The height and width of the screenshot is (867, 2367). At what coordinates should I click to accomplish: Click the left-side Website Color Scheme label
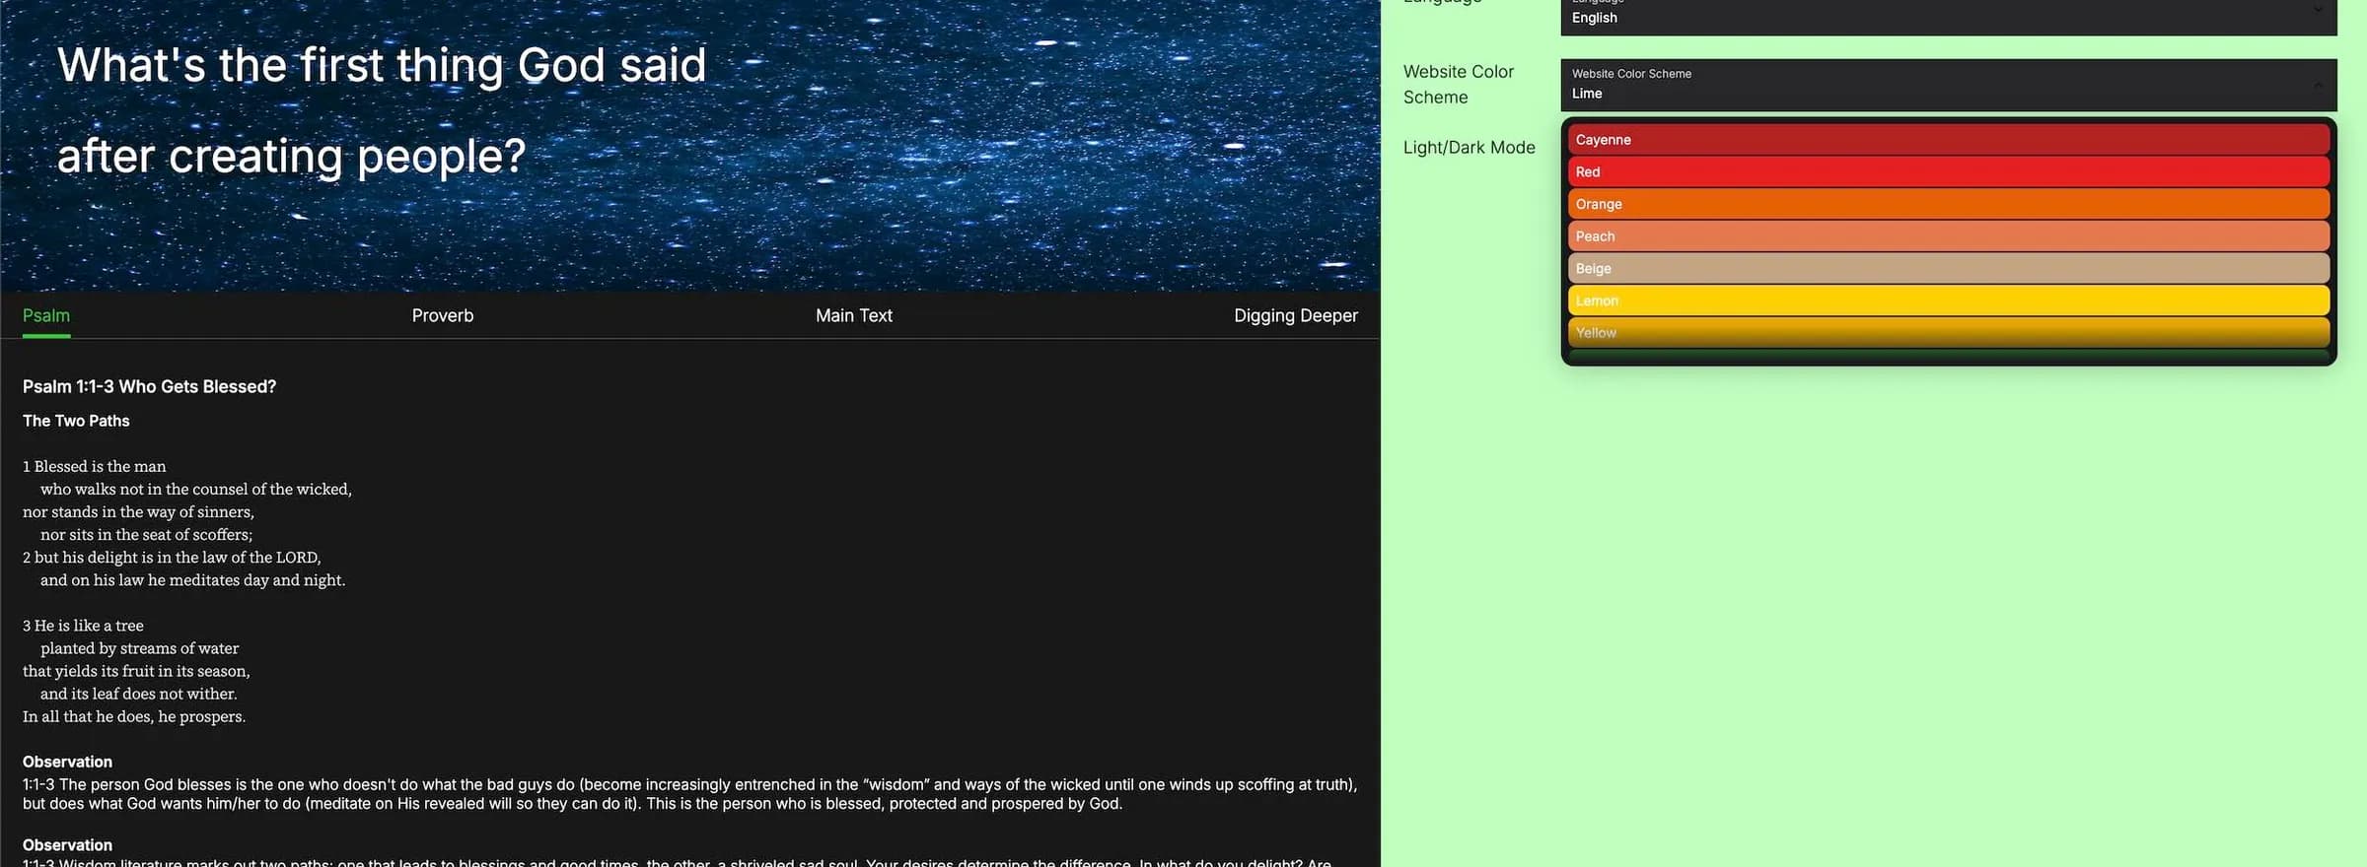tap(1458, 85)
